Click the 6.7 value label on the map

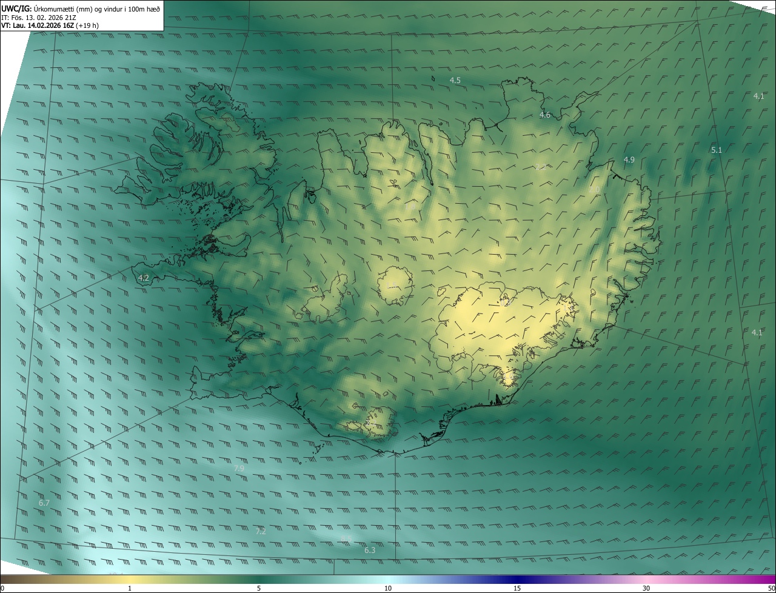(x=44, y=503)
